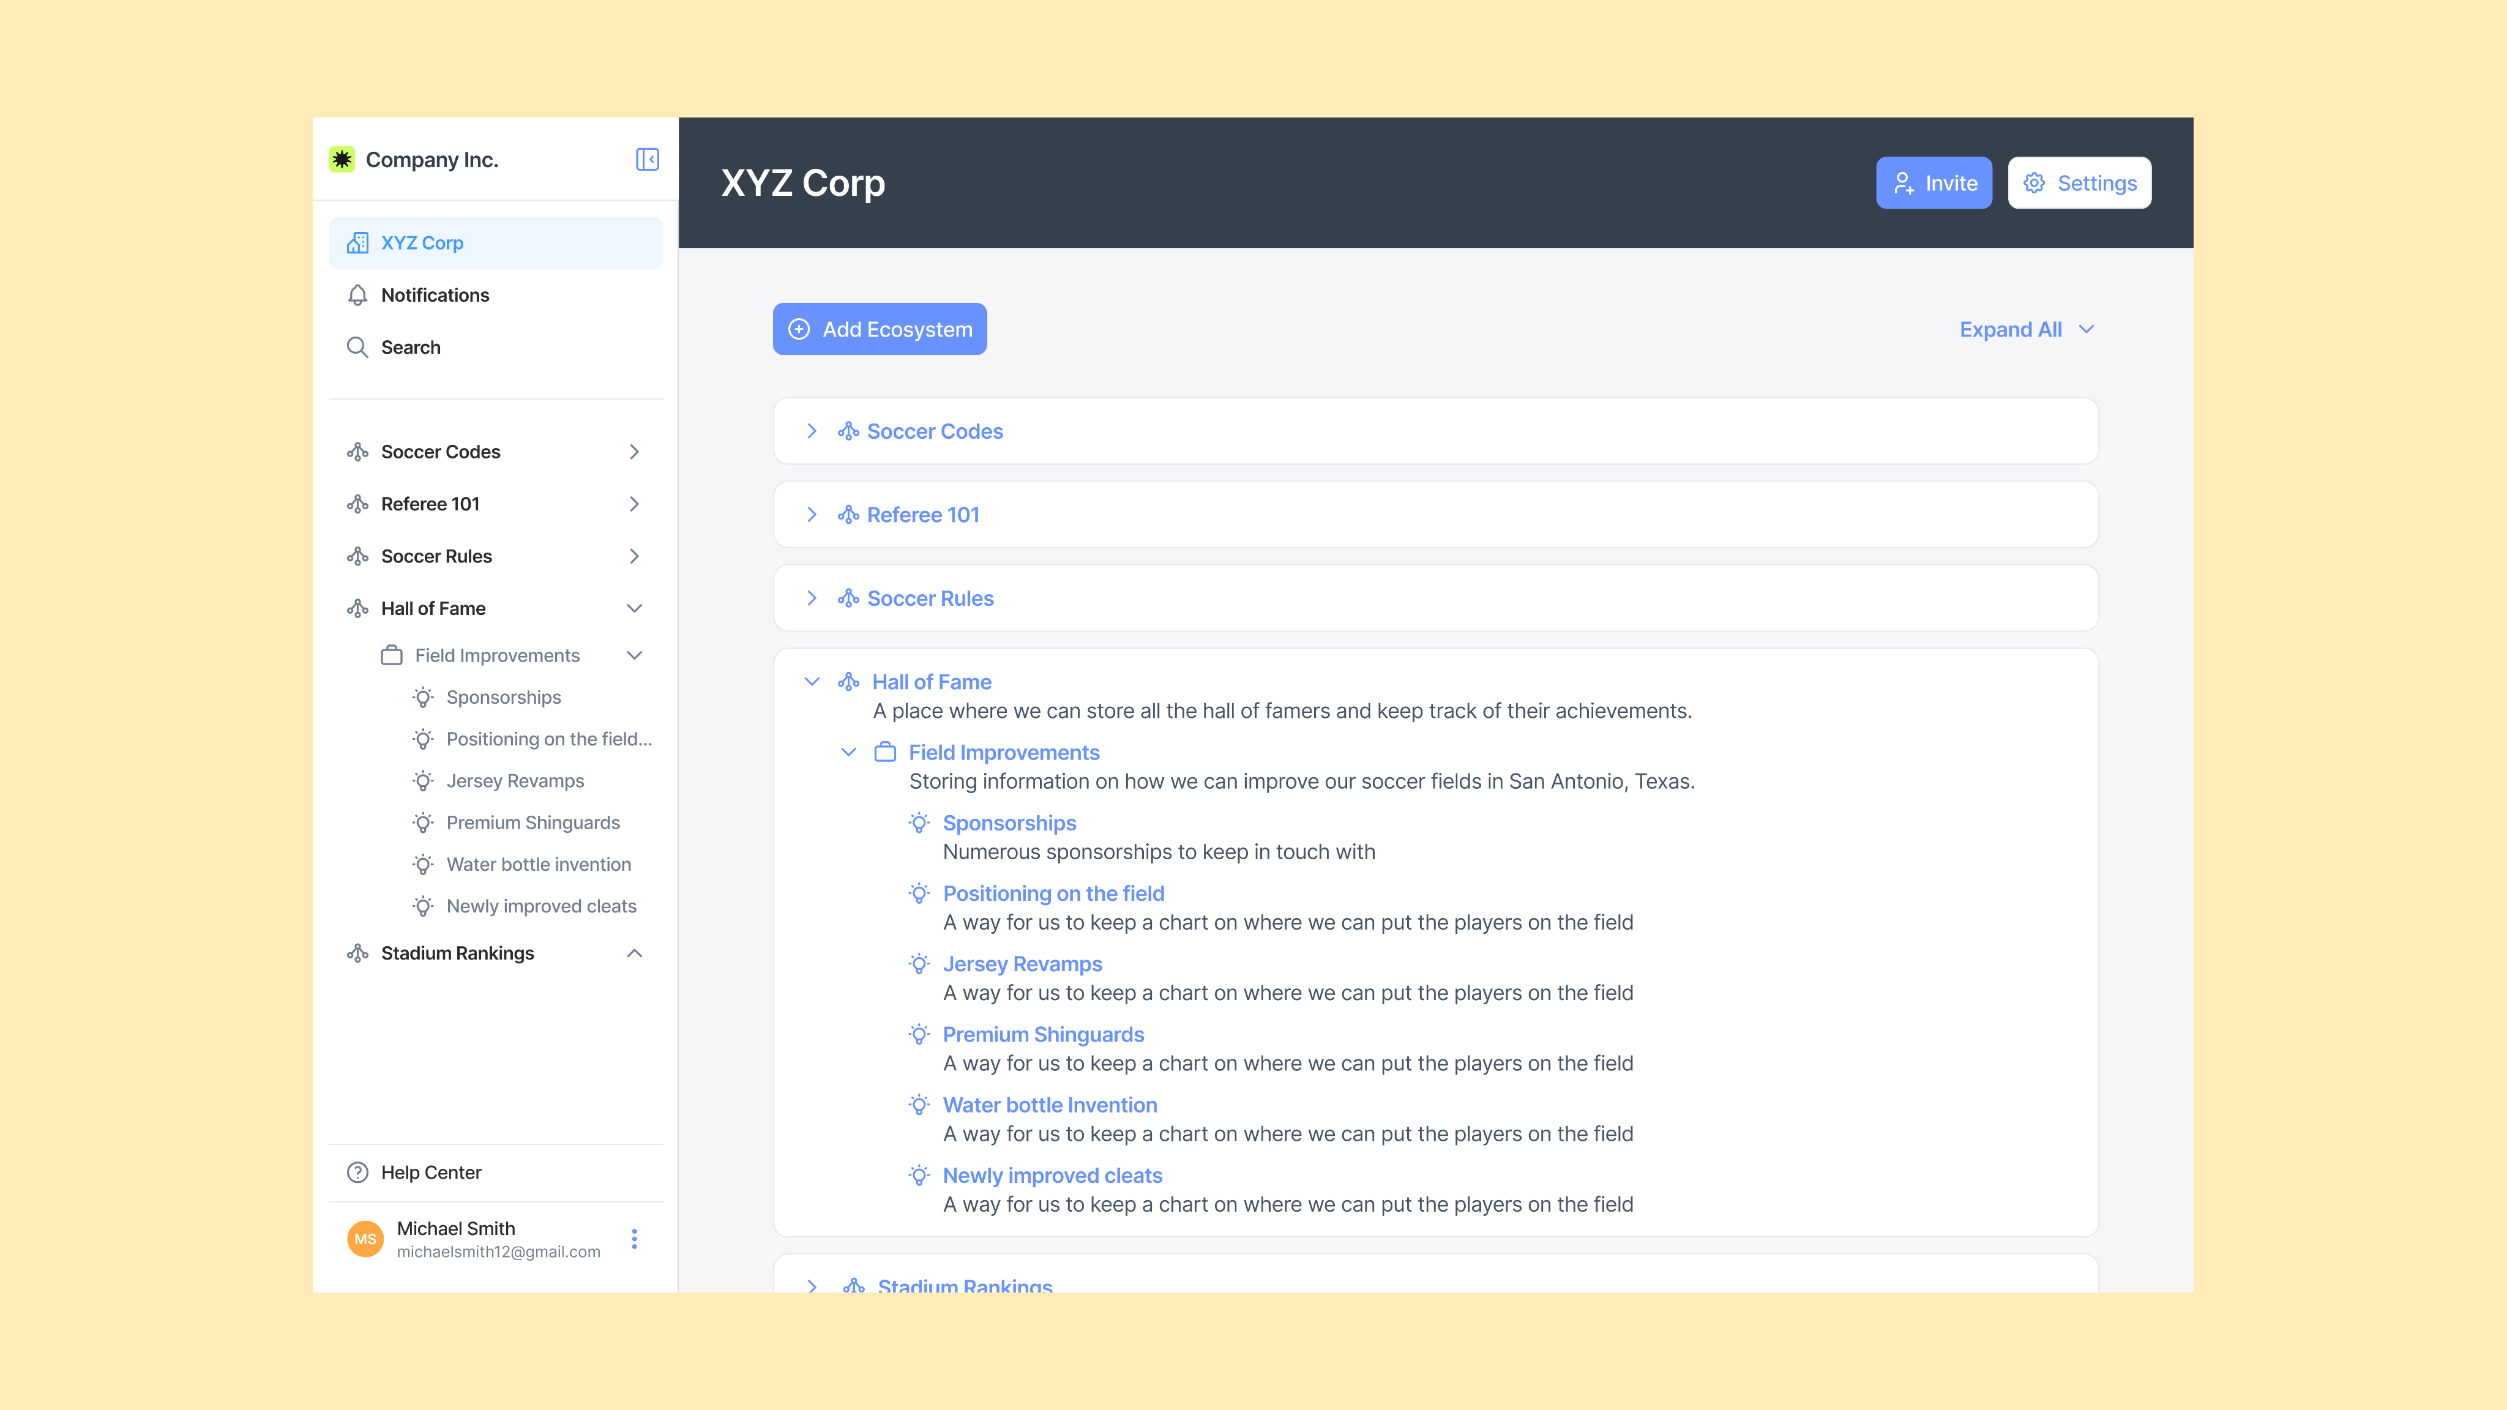Click the Add Ecosystem button

880,330
